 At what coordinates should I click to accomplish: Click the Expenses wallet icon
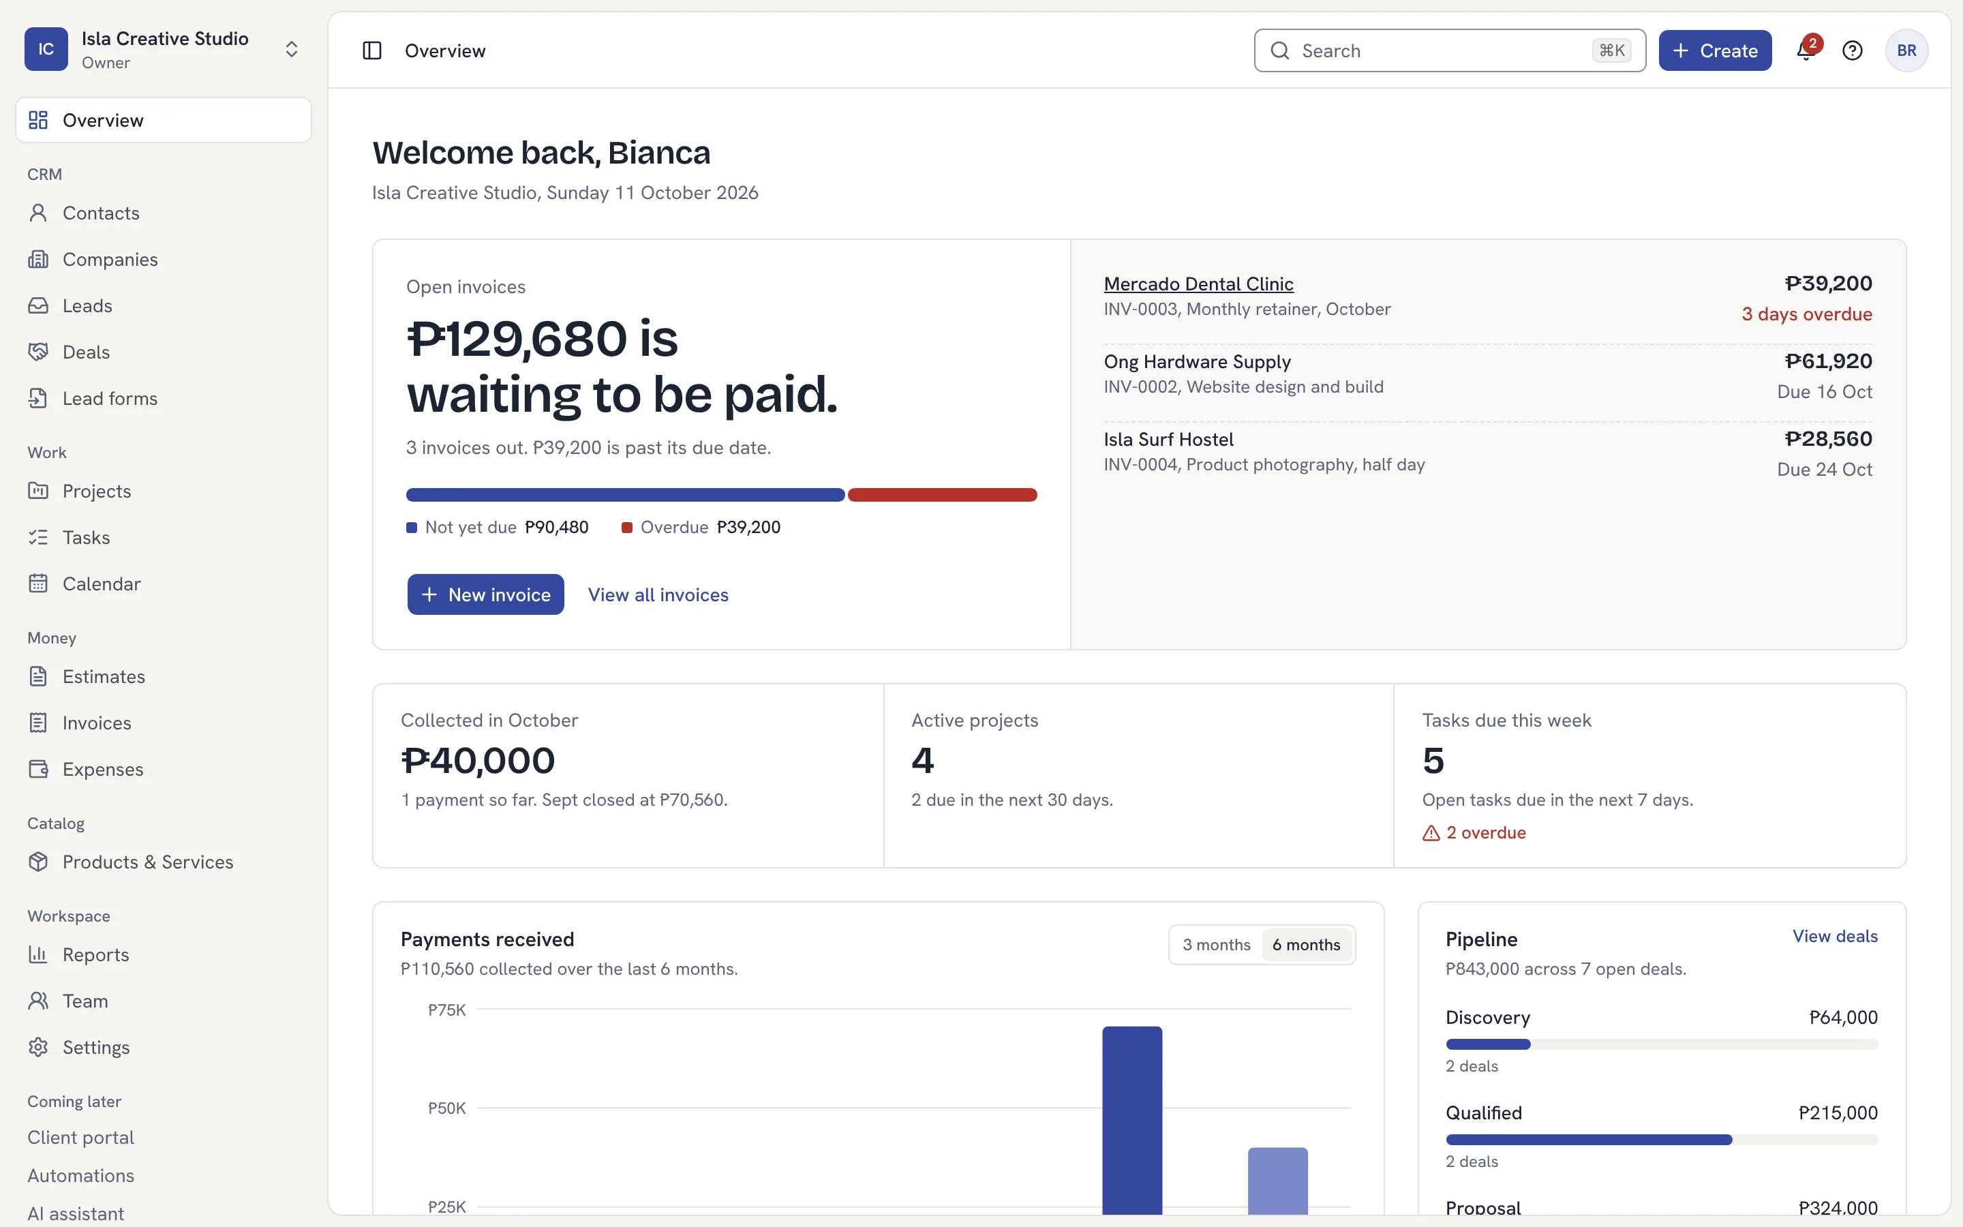pyautogui.click(x=38, y=768)
